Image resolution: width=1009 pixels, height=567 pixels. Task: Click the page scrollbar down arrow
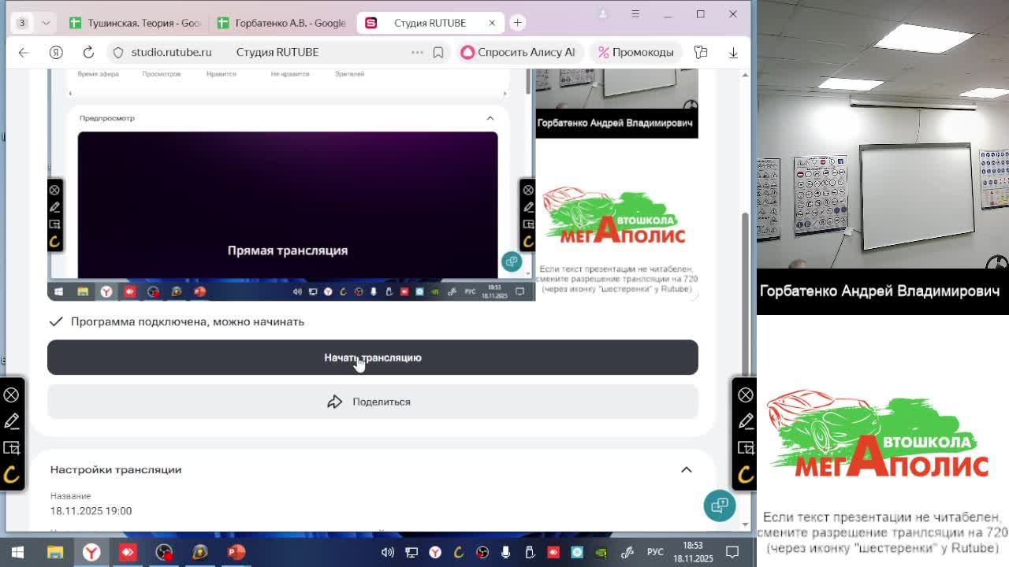coord(745,524)
